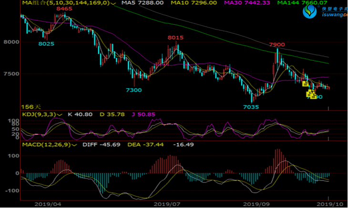Click the 2019/09 date axis label
The width and height of the screenshot is (348, 208).
pyautogui.click(x=256, y=204)
